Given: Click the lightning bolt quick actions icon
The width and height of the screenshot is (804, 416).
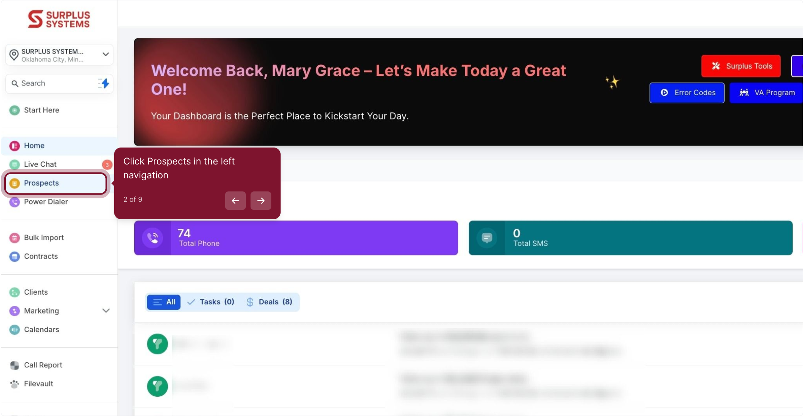Looking at the screenshot, I should pyautogui.click(x=104, y=83).
